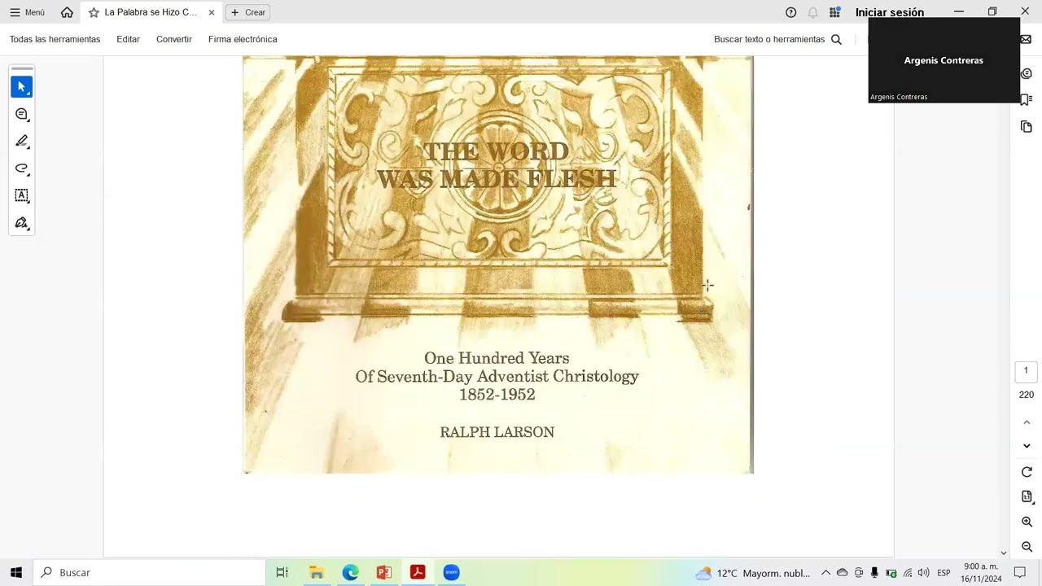Image resolution: width=1042 pixels, height=586 pixels.
Task: Open the Editar menu
Action: click(128, 39)
